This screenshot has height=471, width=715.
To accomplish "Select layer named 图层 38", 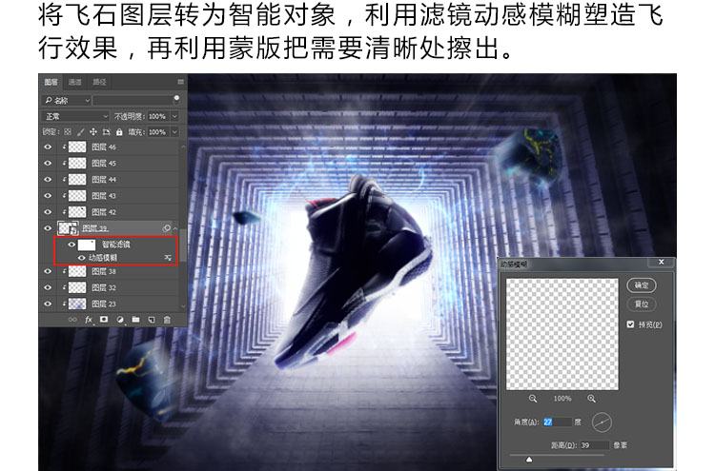I will (104, 271).
